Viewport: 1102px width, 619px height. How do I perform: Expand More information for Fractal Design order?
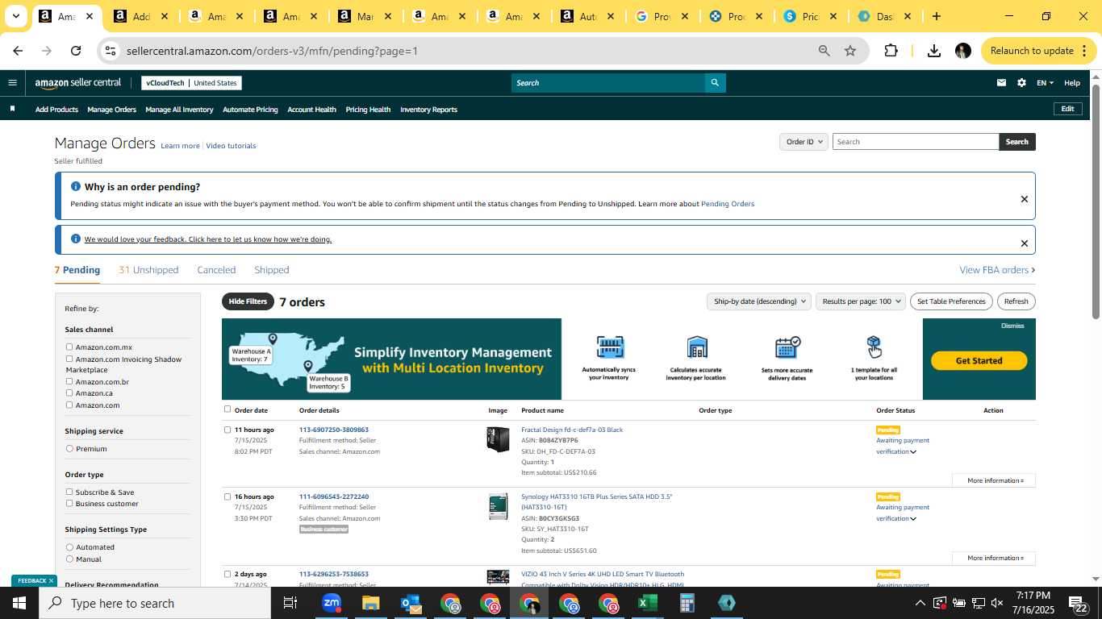994,480
